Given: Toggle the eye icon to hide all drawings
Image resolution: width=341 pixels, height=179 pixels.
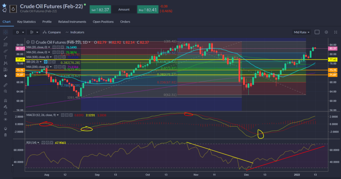Looking at the screenshot, I should point(5,119).
